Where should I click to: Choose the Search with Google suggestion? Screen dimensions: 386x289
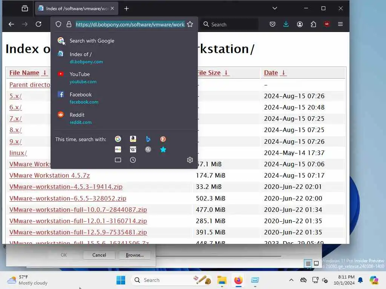click(124, 41)
